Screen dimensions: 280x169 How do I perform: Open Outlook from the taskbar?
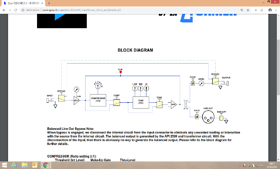pyautogui.click(x=35, y=165)
